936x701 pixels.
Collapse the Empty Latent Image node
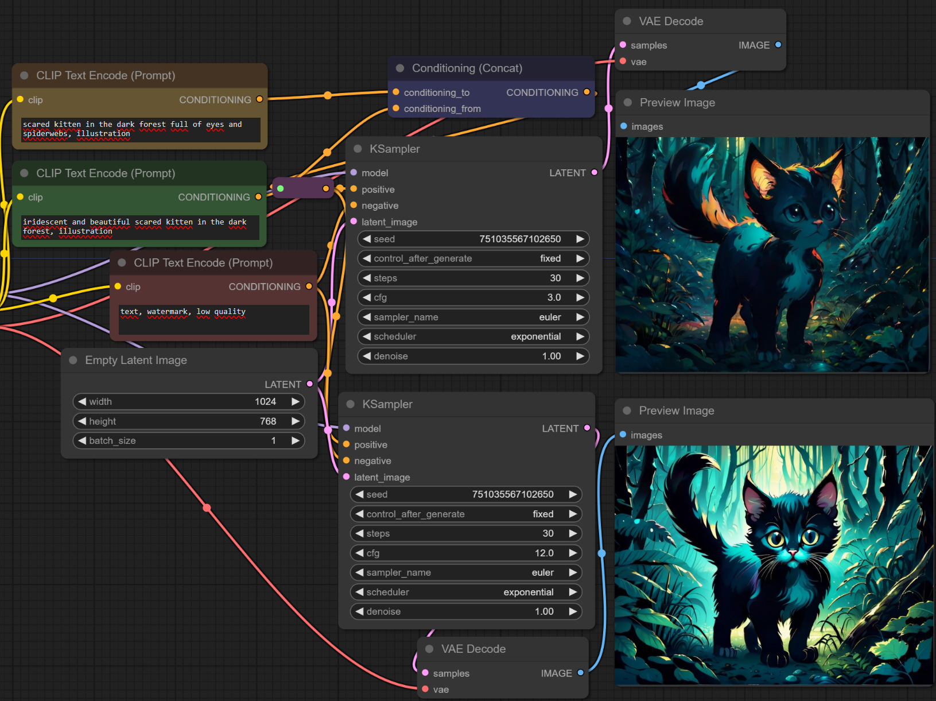(73, 361)
